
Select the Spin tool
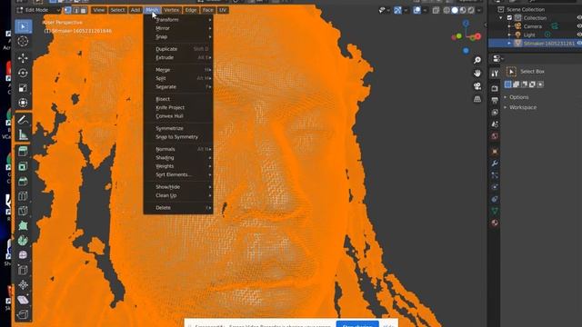[23, 240]
